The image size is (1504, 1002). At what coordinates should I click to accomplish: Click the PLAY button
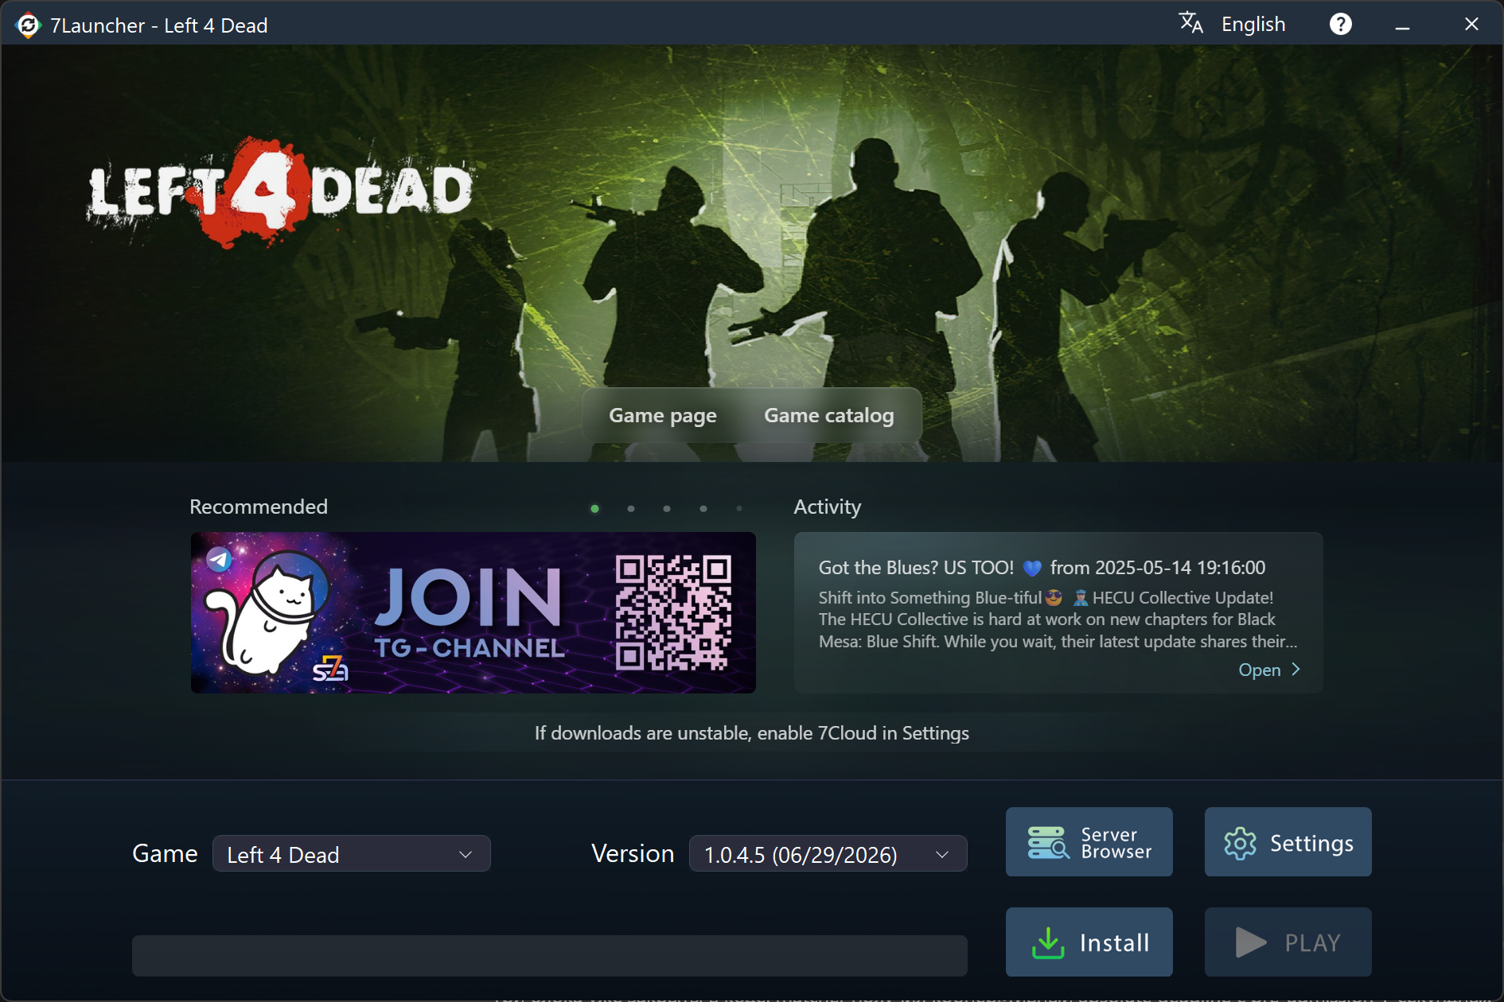pyautogui.click(x=1288, y=942)
